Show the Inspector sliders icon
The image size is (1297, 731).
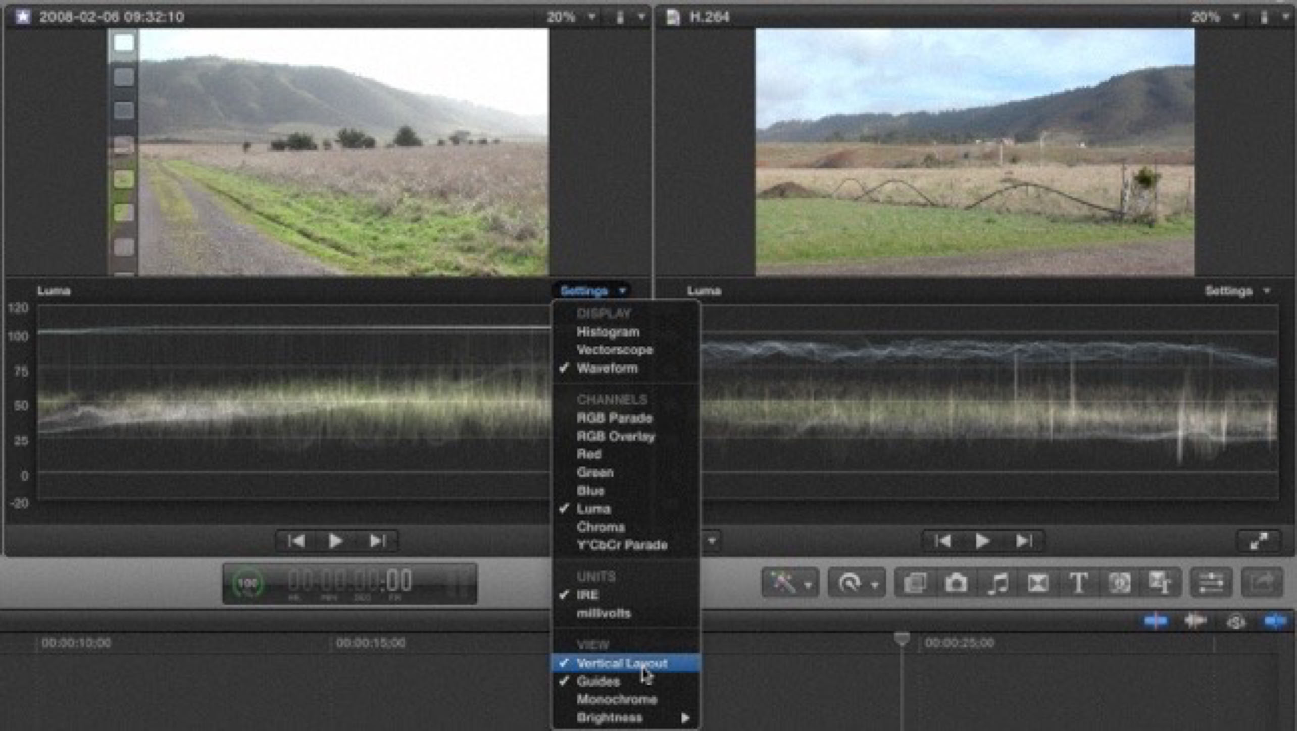coord(1211,584)
